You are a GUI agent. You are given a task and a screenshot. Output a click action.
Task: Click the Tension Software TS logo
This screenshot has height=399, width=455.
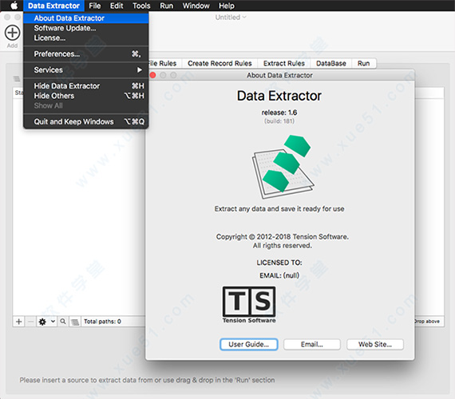pos(249,305)
